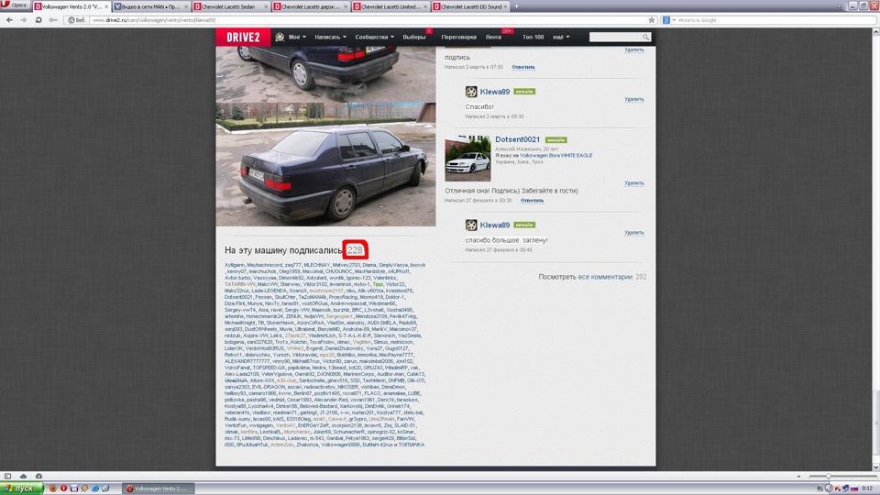880x495 pixels.
Task: Open the Windows Пуск start button
Action: 21,489
